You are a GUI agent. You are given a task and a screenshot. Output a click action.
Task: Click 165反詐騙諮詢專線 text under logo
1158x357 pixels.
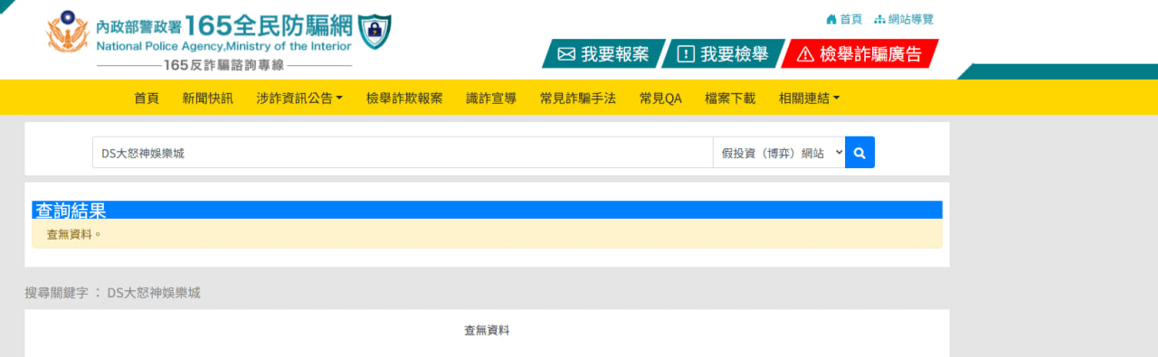click(224, 65)
